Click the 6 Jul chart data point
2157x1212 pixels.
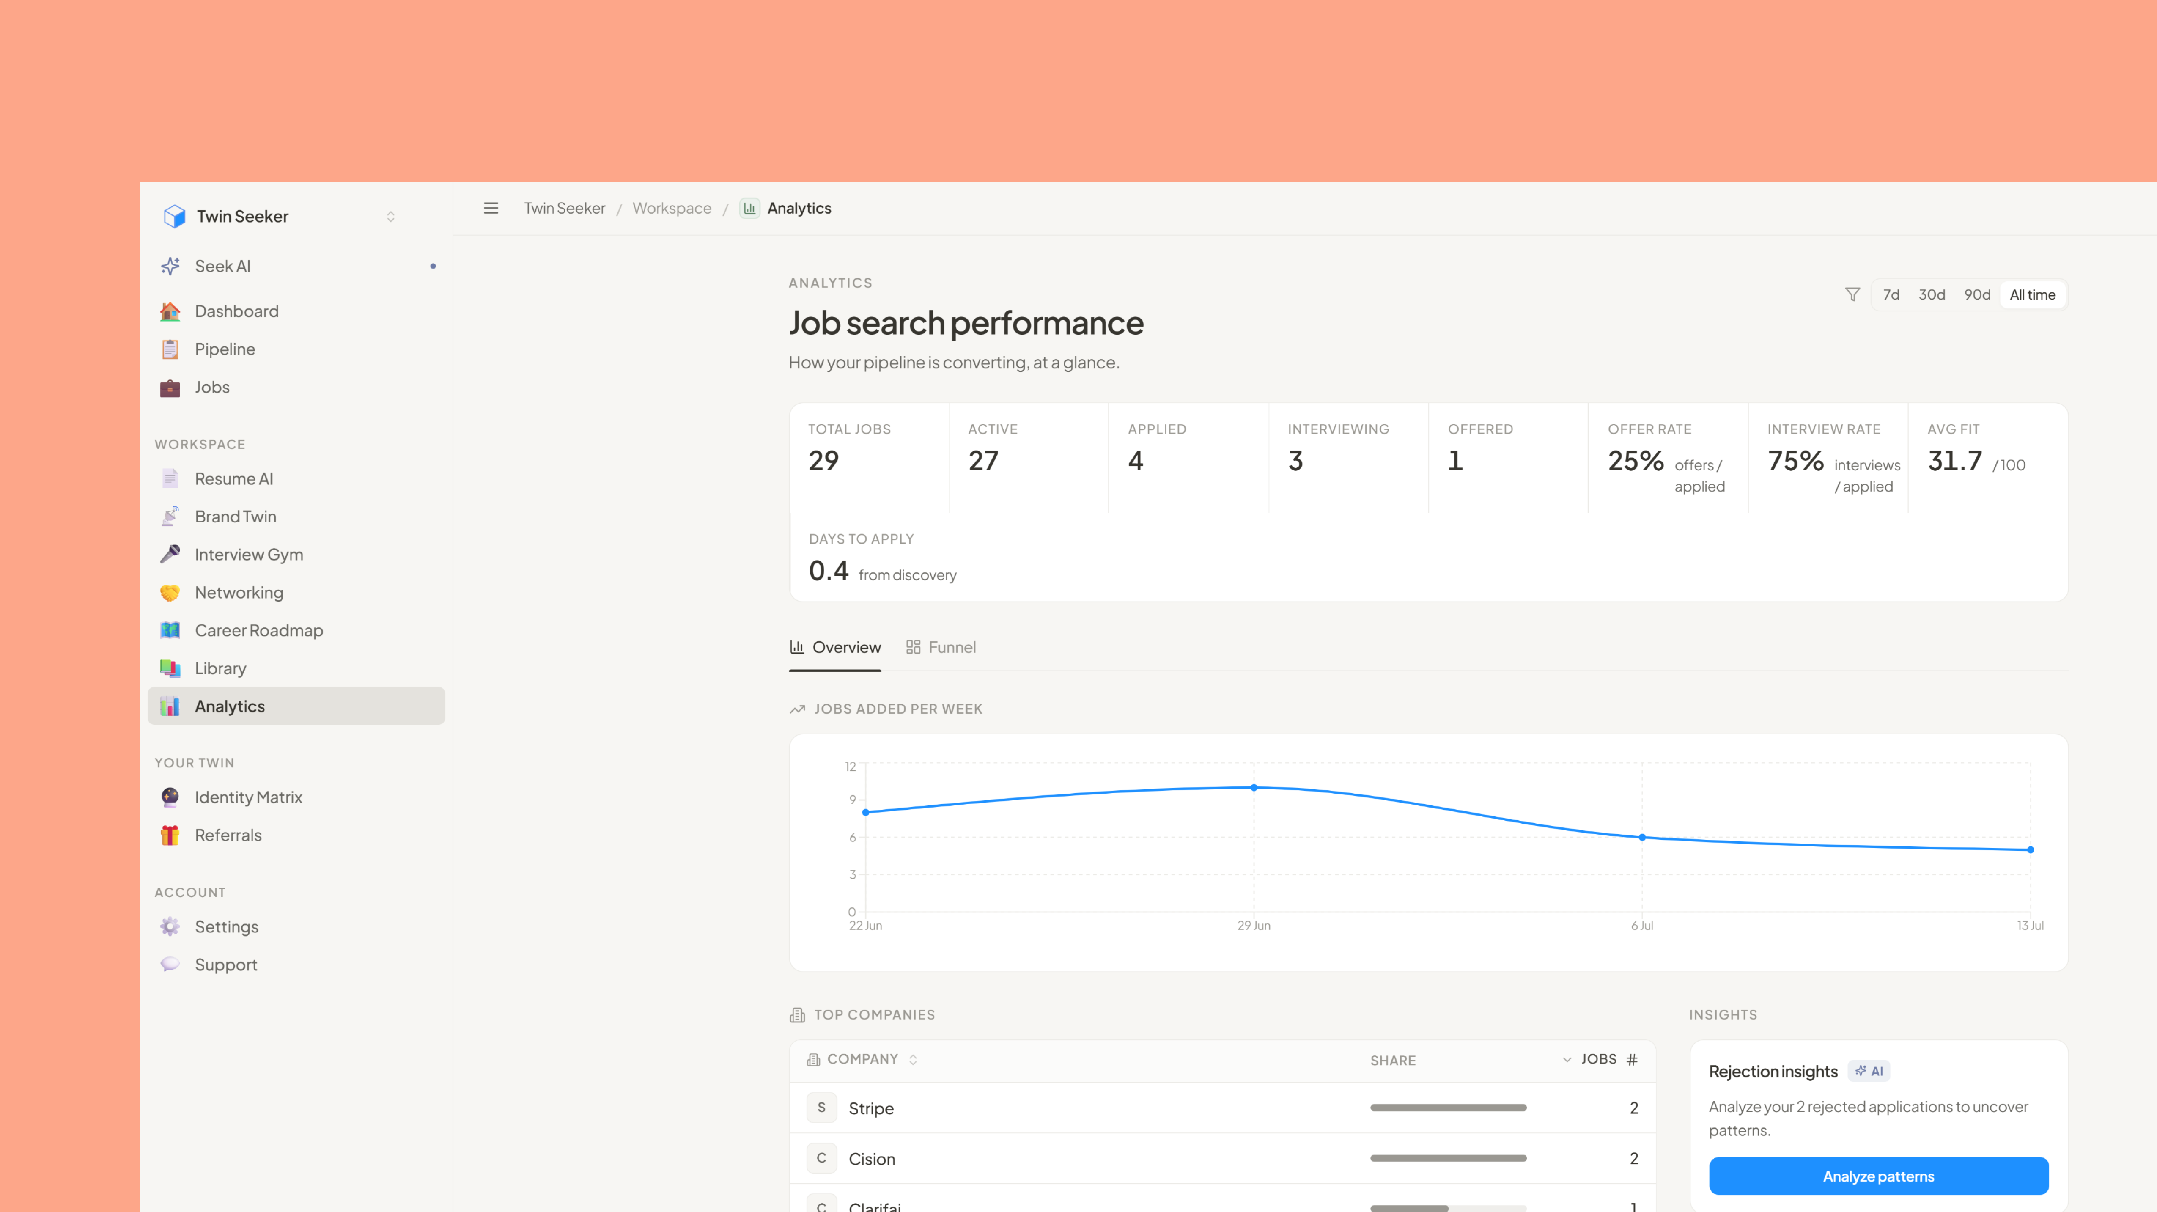coord(1642,838)
